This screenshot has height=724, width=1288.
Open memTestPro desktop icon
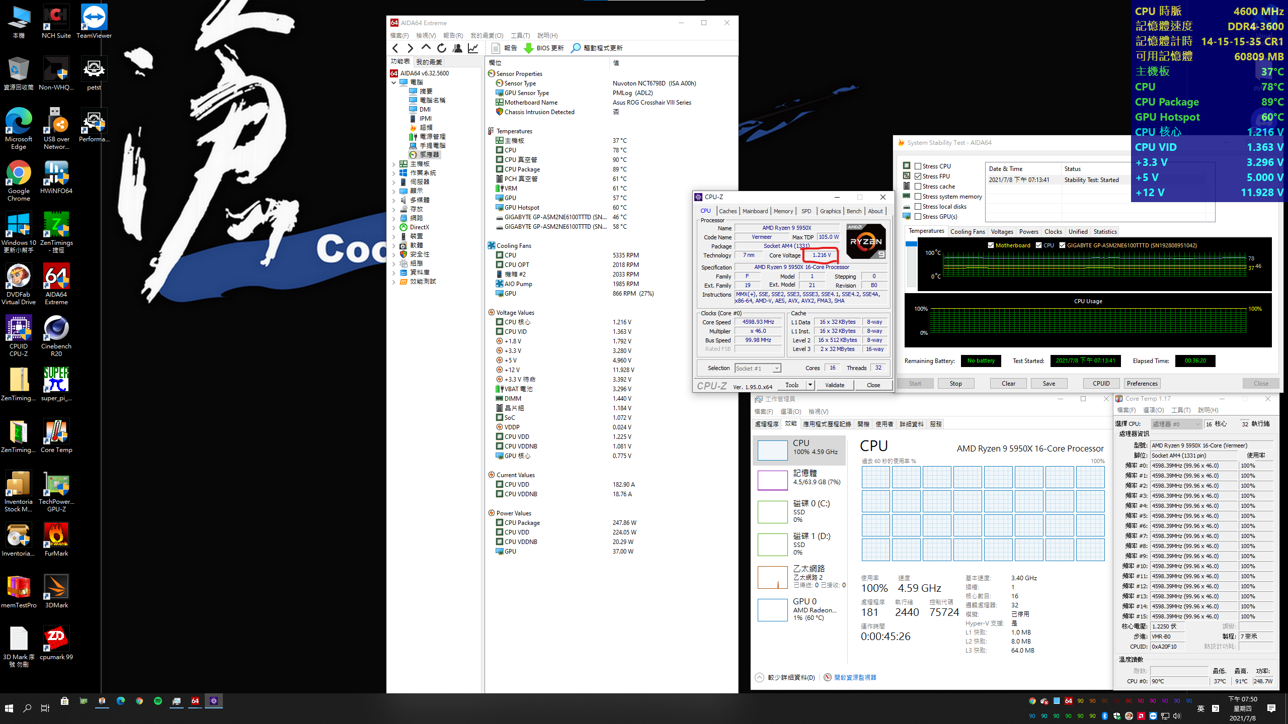pyautogui.click(x=19, y=591)
